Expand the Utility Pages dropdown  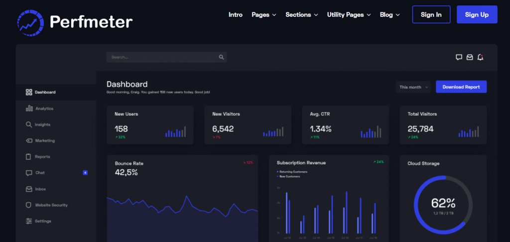coord(349,15)
